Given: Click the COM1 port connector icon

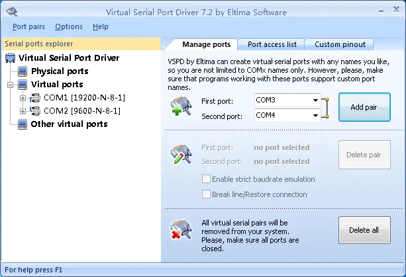Looking at the screenshot, I should 34,98.
